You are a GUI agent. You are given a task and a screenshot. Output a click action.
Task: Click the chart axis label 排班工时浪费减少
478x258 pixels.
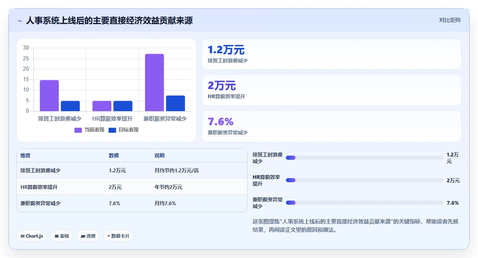[60, 119]
